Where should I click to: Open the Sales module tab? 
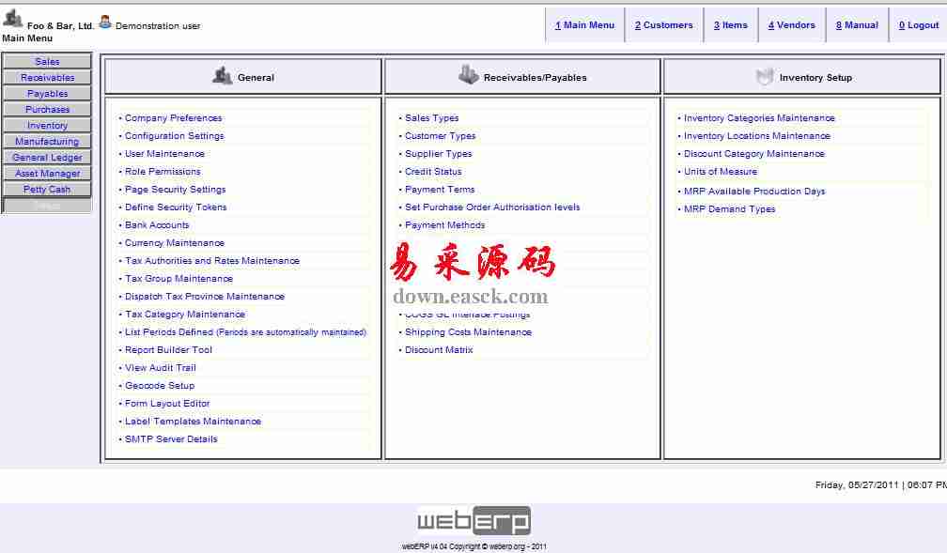(47, 62)
